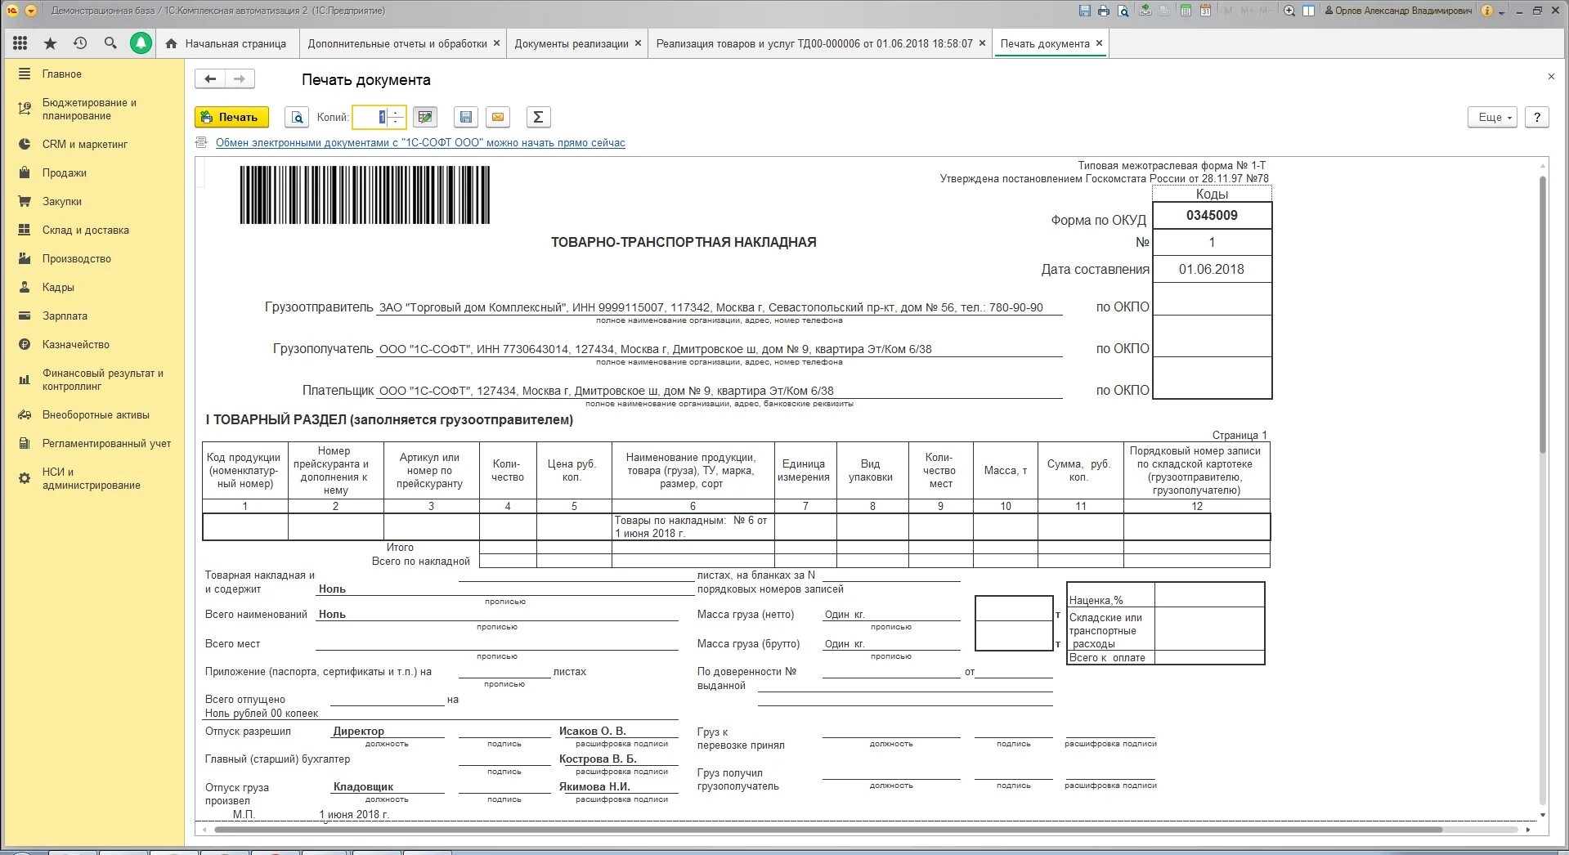Open the Бюджетирование и планирование section
This screenshot has width=1569, height=855.
[95, 109]
